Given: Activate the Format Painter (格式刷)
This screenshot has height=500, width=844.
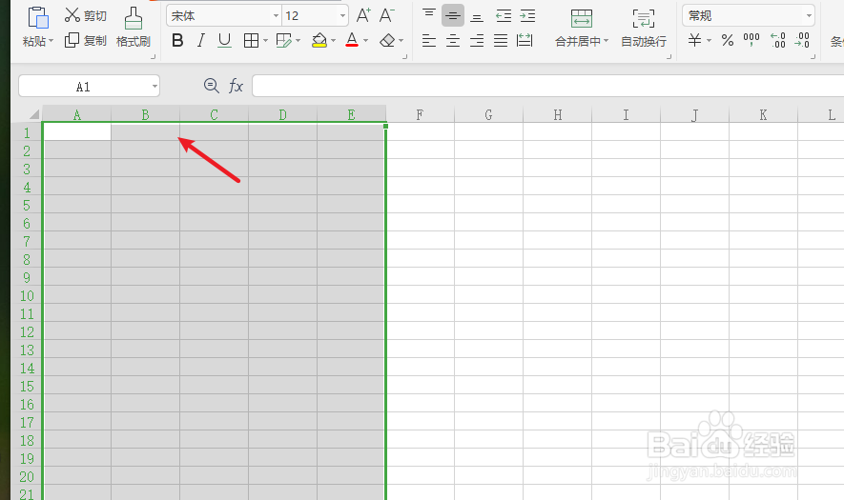Looking at the screenshot, I should (x=133, y=27).
